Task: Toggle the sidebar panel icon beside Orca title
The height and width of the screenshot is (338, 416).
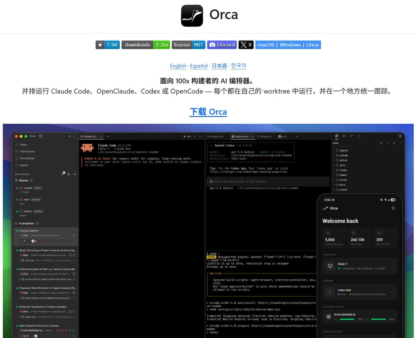Action: coord(41,136)
